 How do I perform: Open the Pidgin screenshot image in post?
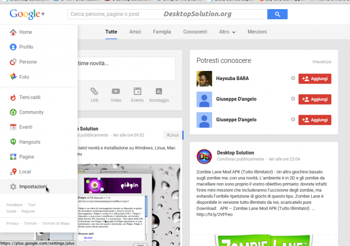pyautogui.click(x=129, y=205)
